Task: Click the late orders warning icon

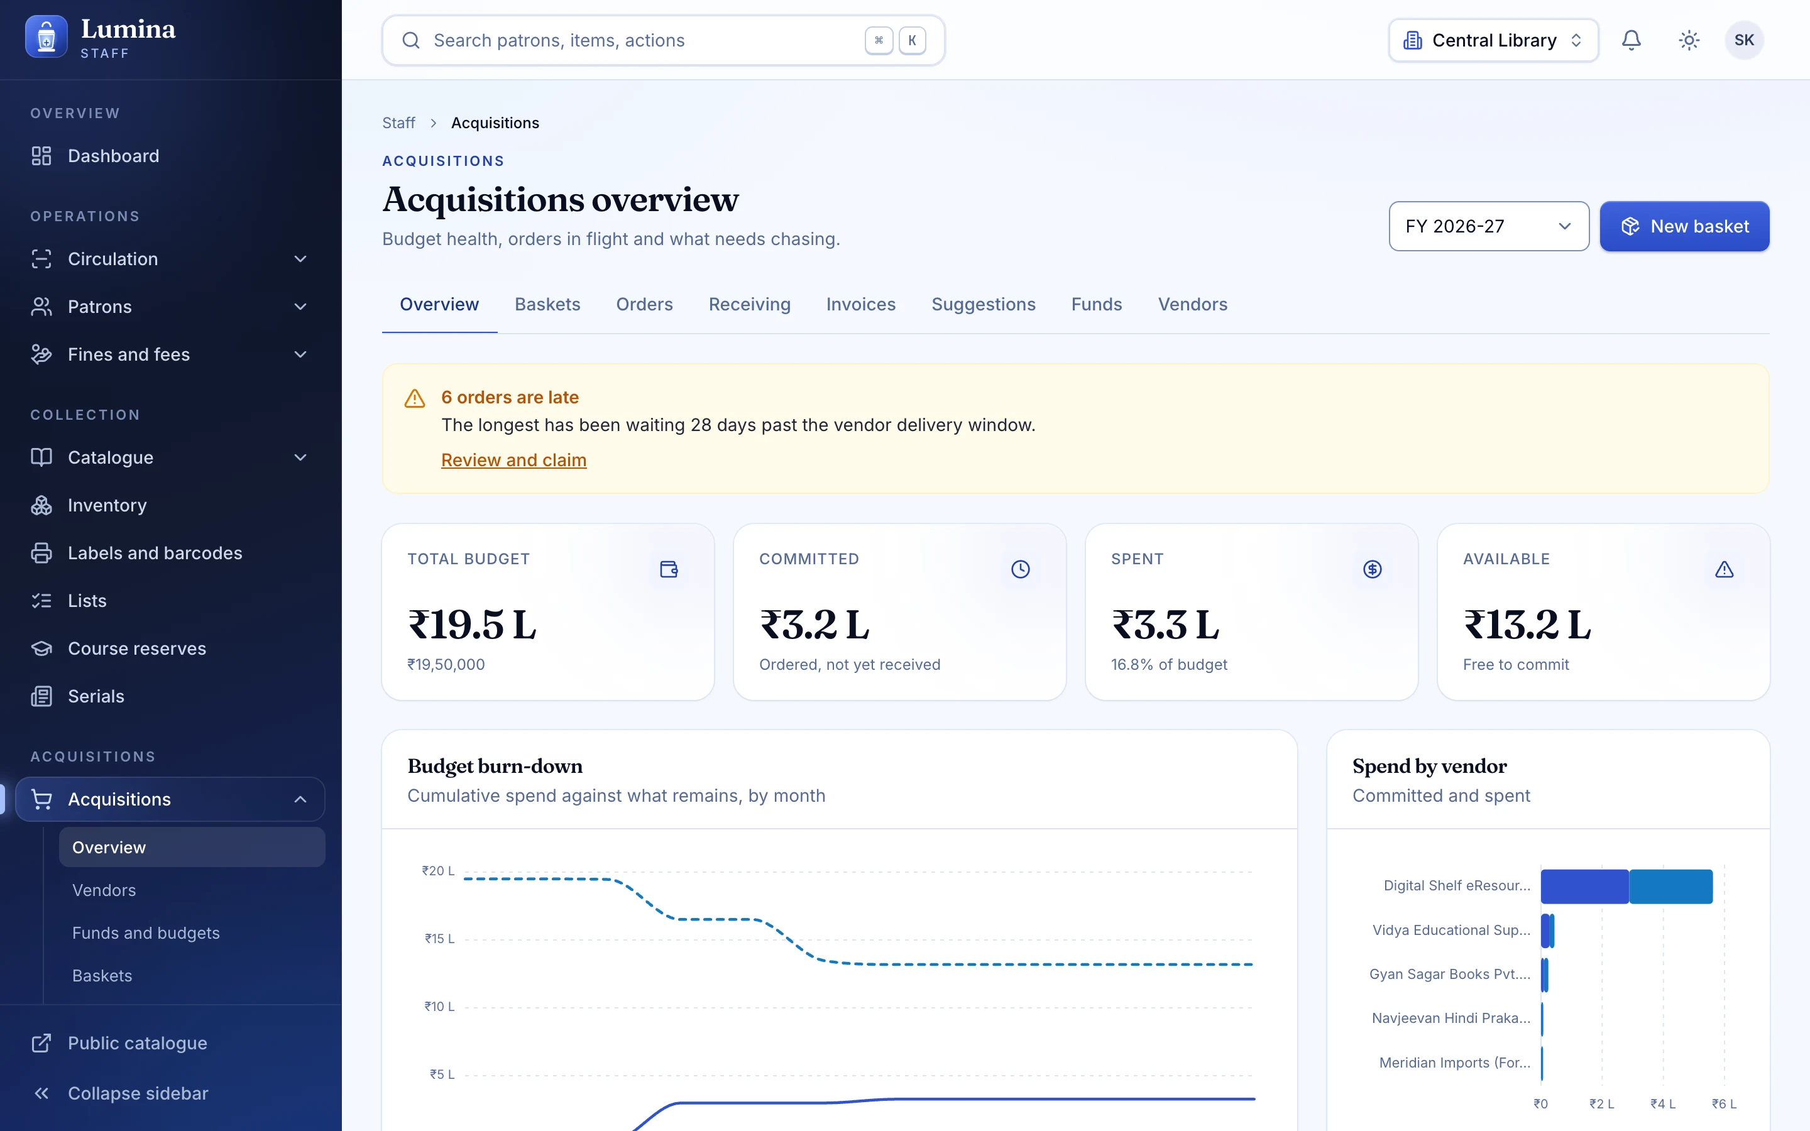Action: tap(414, 398)
